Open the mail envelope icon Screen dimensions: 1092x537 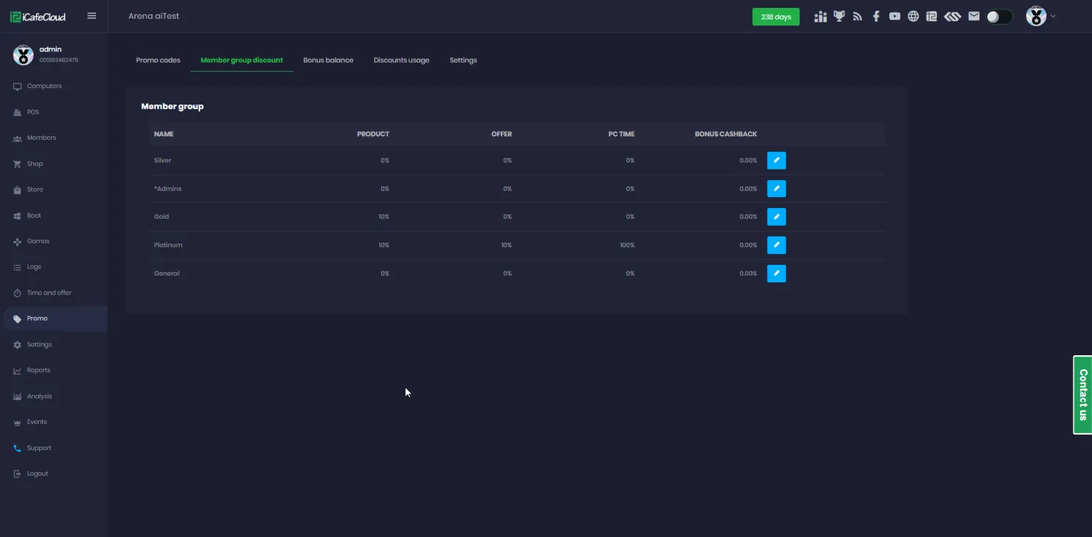[974, 16]
